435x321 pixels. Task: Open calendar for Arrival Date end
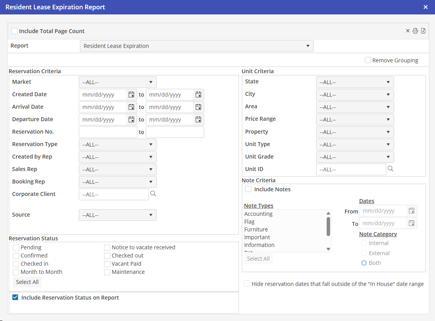[198, 107]
